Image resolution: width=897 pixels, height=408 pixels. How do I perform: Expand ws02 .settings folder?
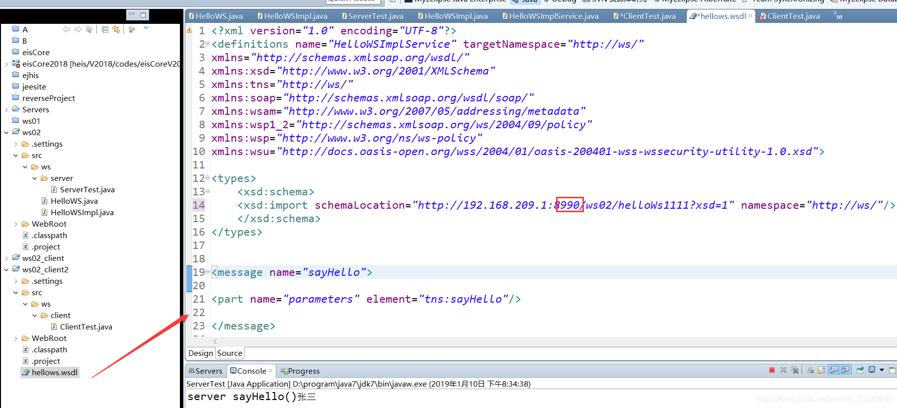point(16,144)
